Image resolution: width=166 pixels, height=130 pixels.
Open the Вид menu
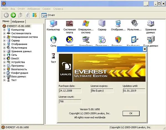[x=13, y=9]
